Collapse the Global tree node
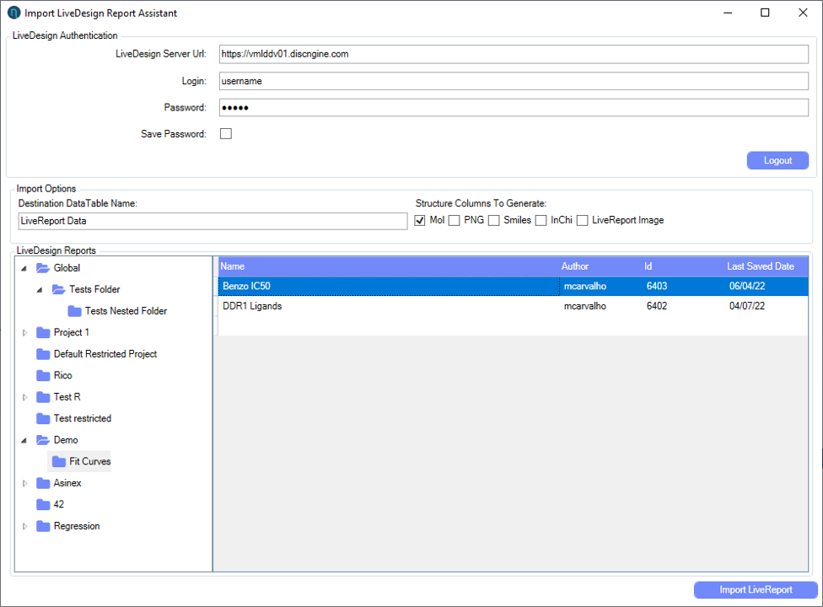Image resolution: width=823 pixels, height=607 pixels. pyautogui.click(x=24, y=269)
